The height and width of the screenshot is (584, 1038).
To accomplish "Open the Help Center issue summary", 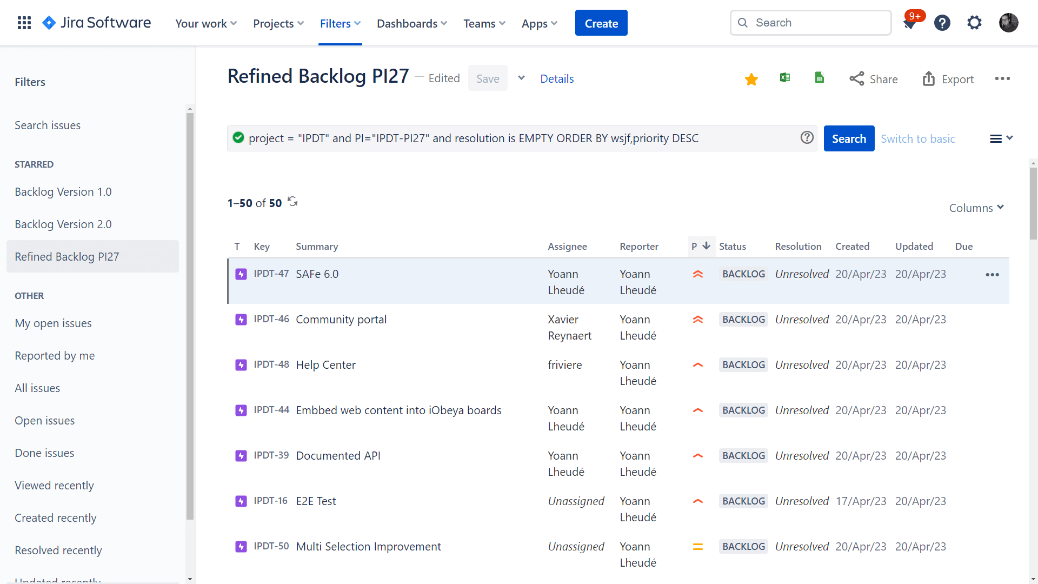I will tap(325, 364).
